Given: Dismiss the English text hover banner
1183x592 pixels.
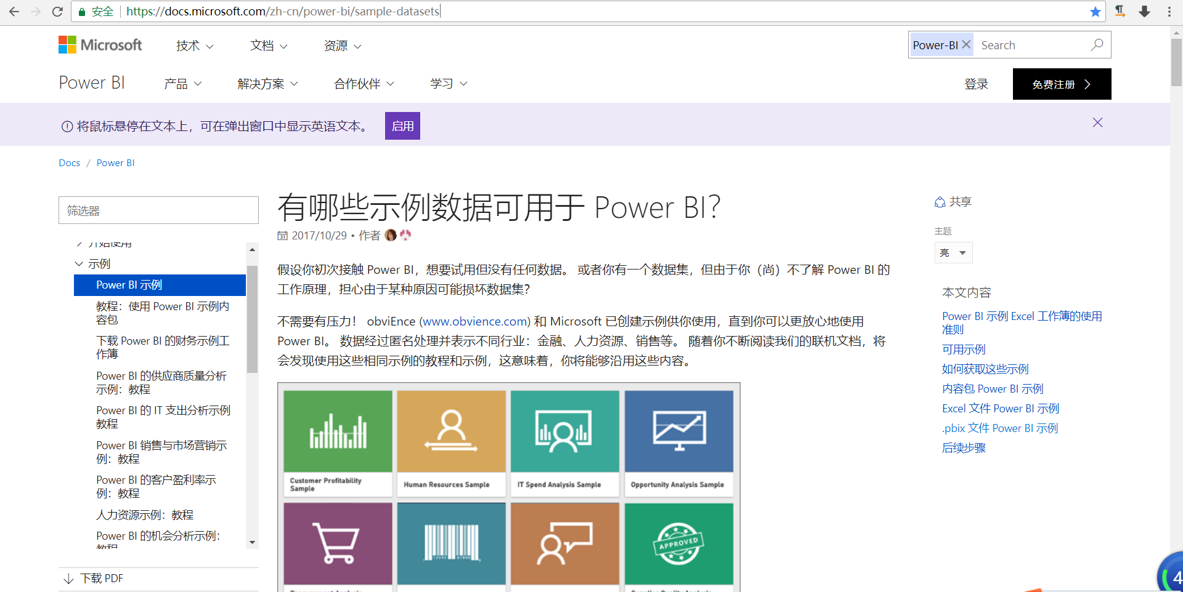Looking at the screenshot, I should (x=1097, y=122).
